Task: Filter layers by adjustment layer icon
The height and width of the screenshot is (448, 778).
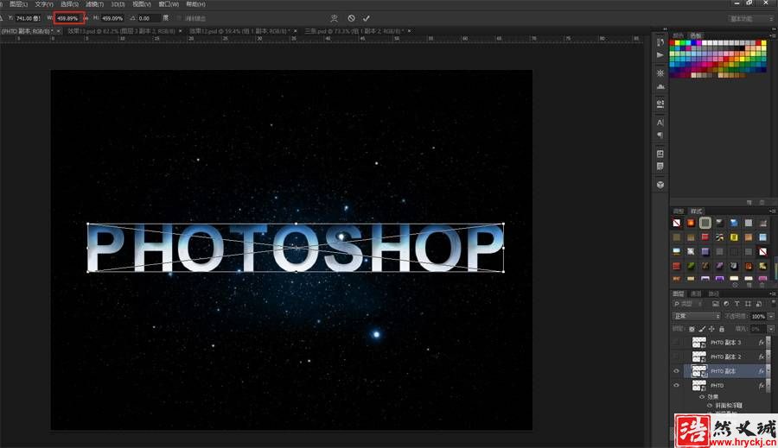Action: coord(726,304)
